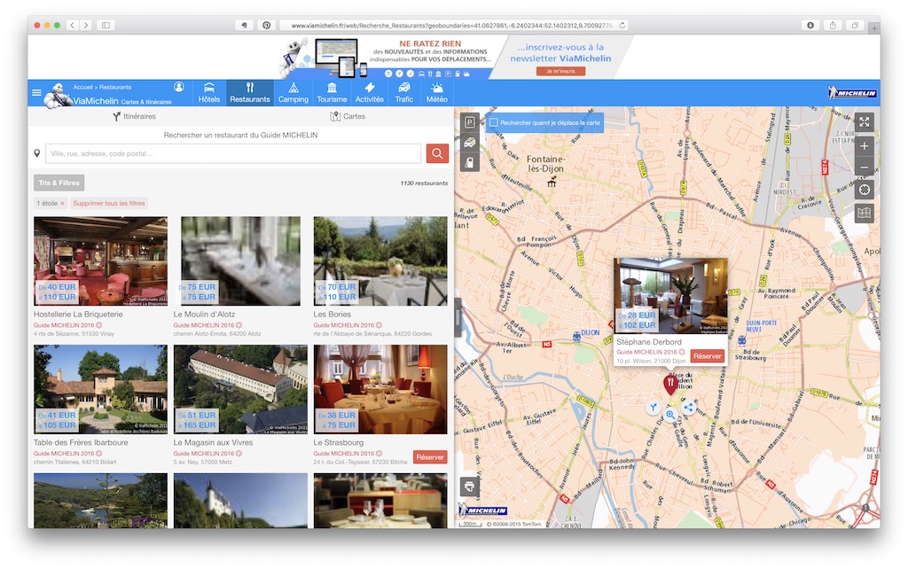Remove the '1 étoile' filter tag

point(62,204)
